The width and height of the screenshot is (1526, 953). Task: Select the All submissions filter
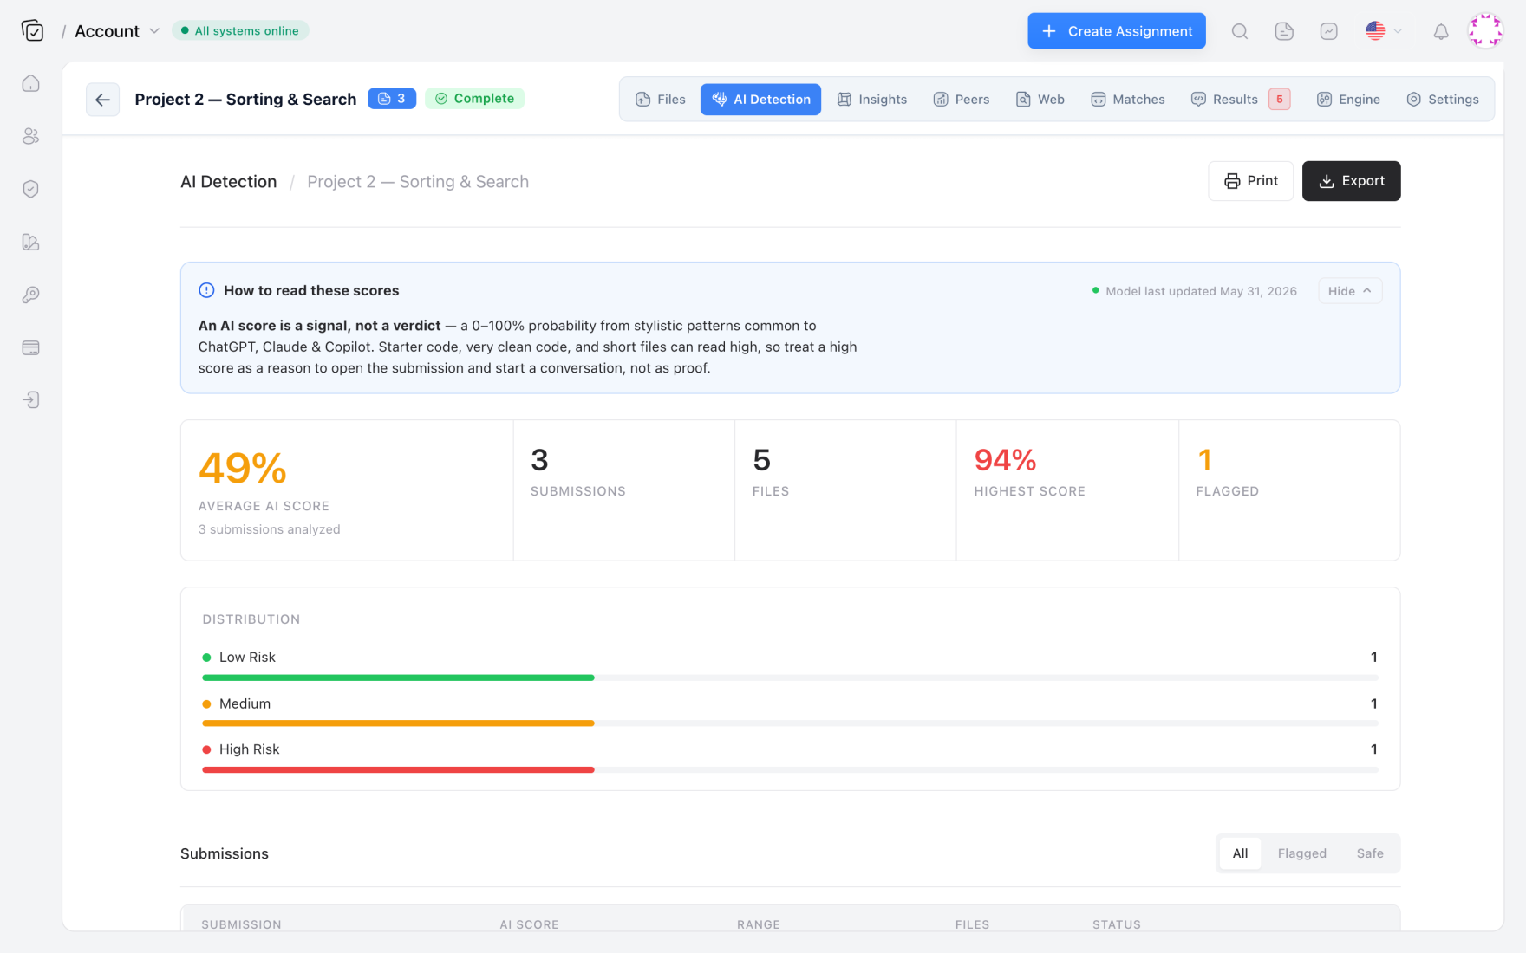pyautogui.click(x=1240, y=853)
